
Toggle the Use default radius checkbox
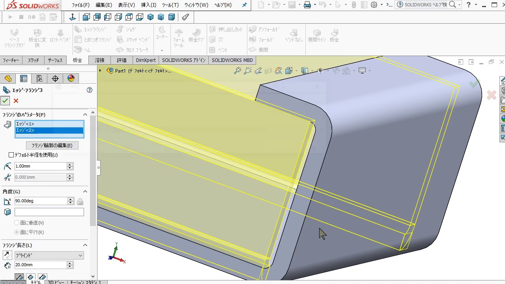click(11, 155)
